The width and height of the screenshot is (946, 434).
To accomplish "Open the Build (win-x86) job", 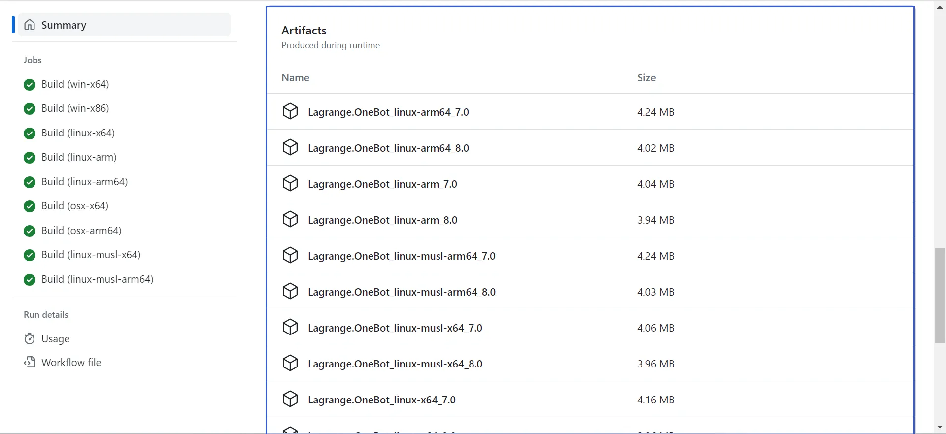I will click(x=75, y=108).
